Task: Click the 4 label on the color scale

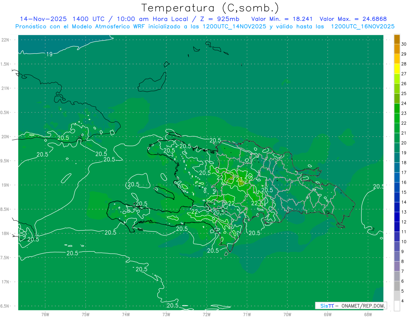Action: pos(404,301)
